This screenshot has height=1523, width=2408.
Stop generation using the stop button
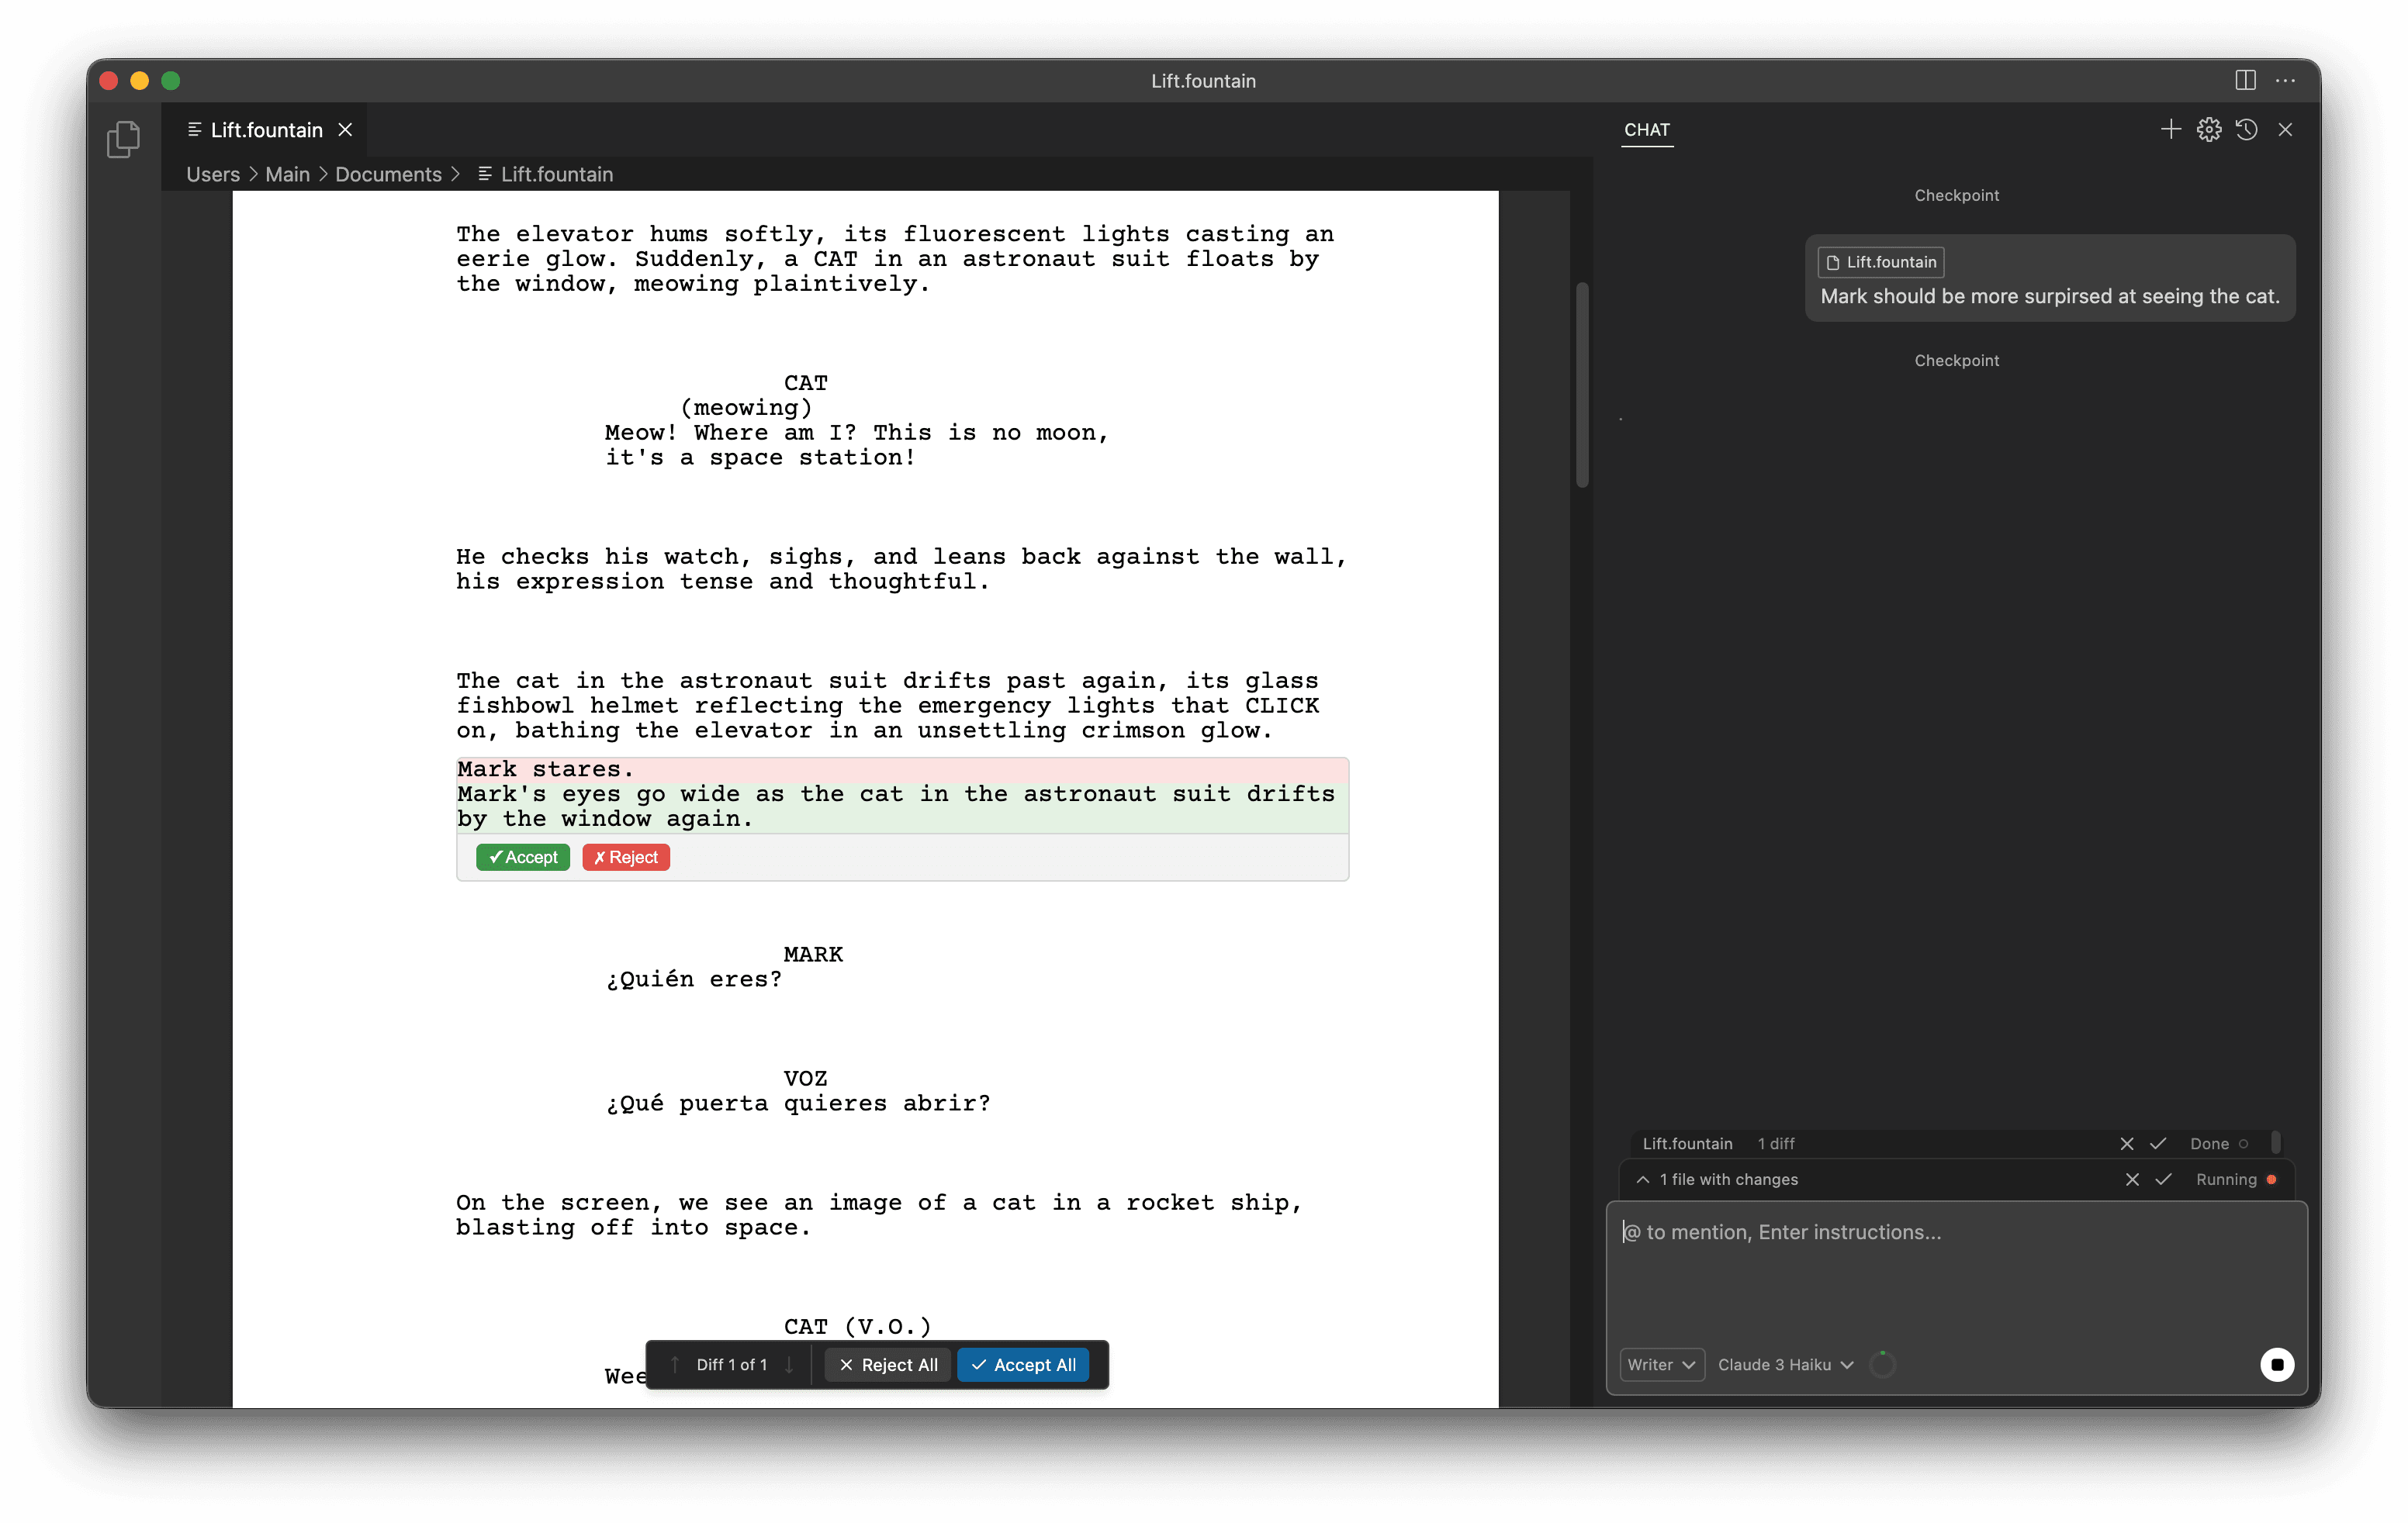(x=2277, y=1364)
